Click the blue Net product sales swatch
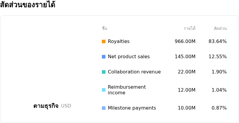 [104, 57]
